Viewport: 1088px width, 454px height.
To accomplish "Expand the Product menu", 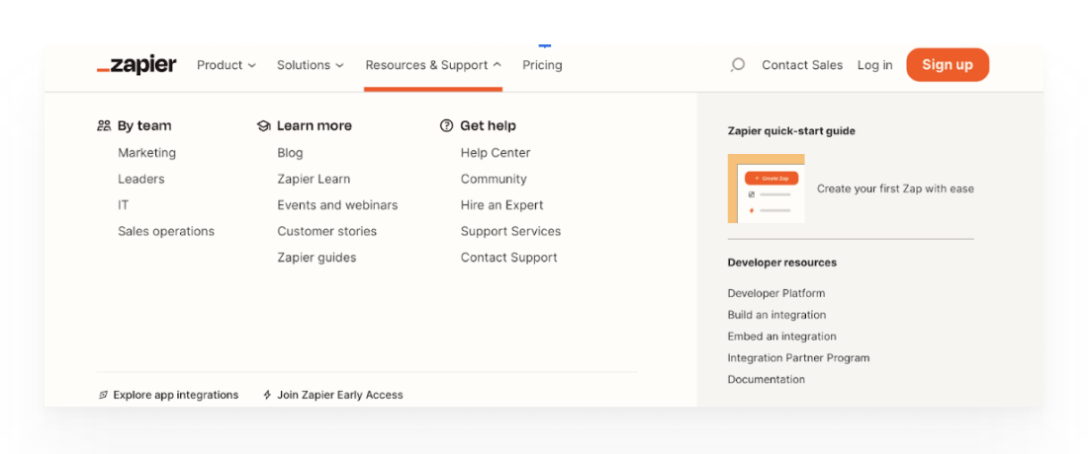I will pos(227,65).
